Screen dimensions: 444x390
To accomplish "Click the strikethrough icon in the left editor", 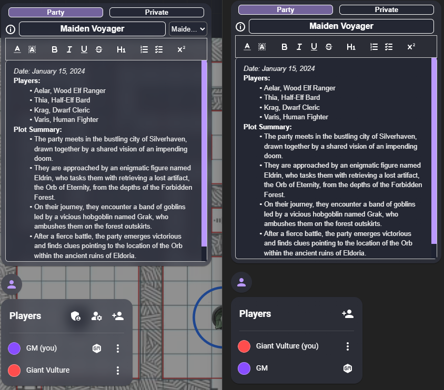I will (x=99, y=49).
